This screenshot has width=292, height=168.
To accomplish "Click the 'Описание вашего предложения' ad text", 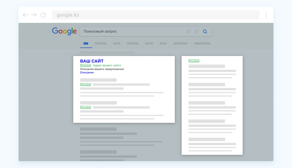I will click(x=102, y=69).
